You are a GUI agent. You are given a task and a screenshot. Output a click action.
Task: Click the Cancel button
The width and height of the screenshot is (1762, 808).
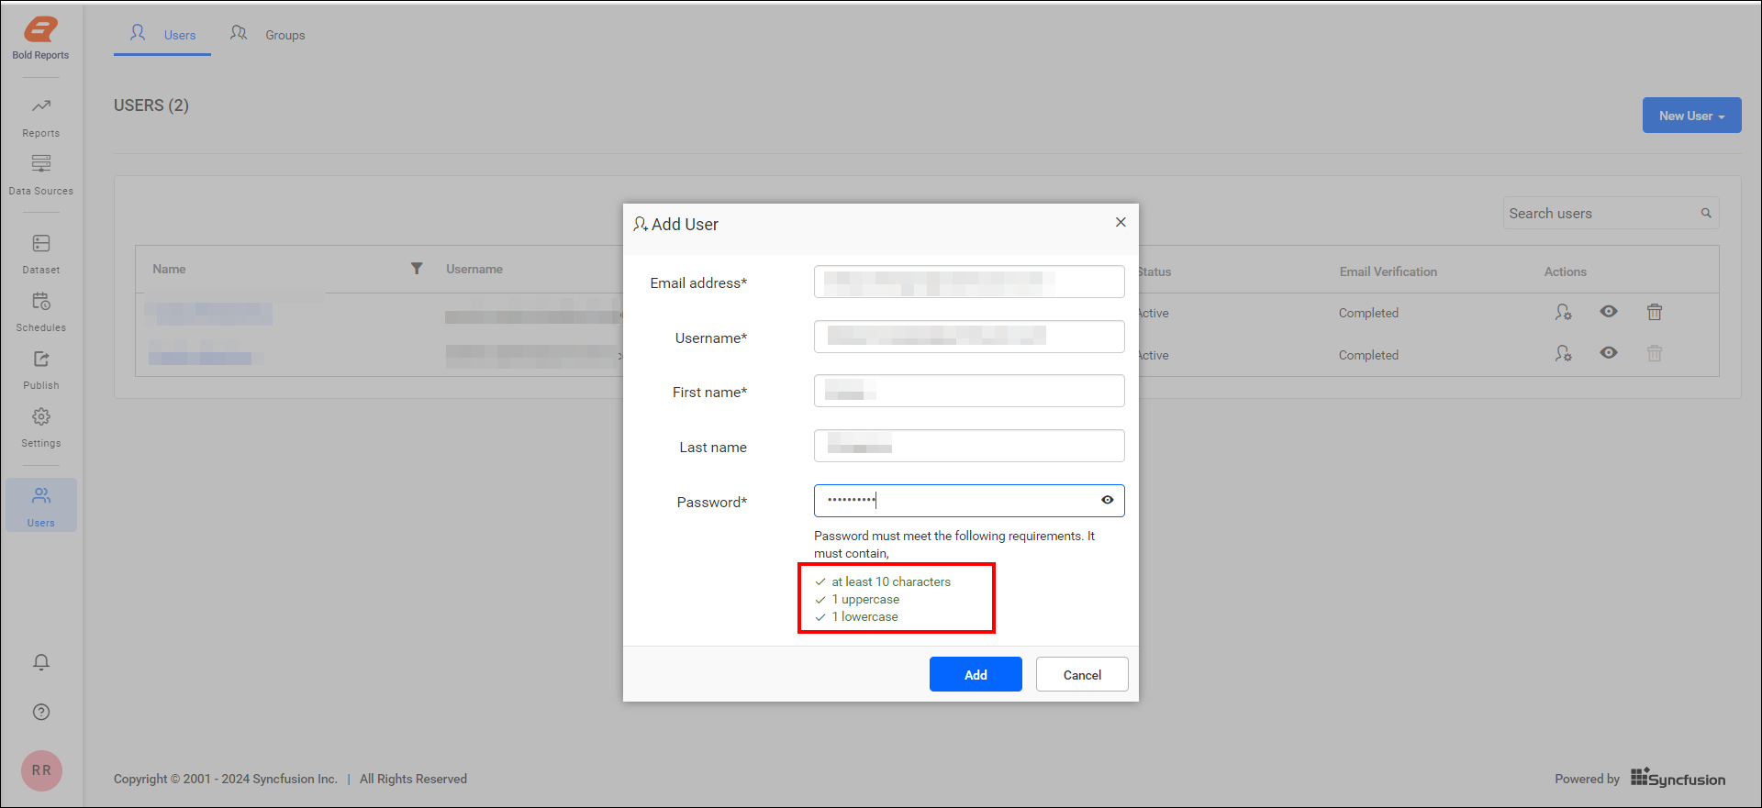click(1082, 674)
